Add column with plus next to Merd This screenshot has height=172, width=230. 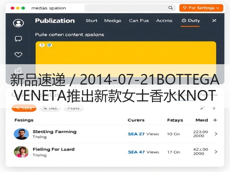pyautogui.click(x=215, y=120)
